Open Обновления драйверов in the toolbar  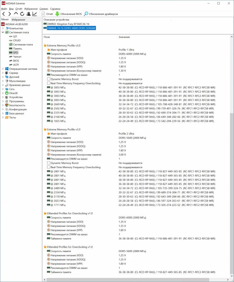tap(101, 14)
